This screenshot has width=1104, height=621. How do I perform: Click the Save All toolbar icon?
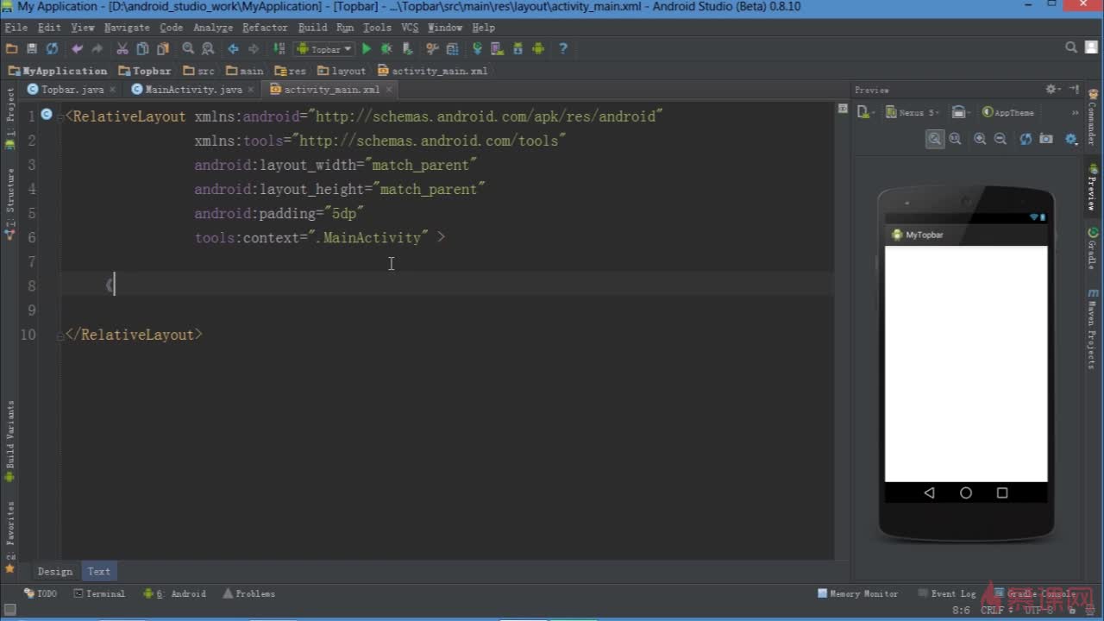(32, 48)
